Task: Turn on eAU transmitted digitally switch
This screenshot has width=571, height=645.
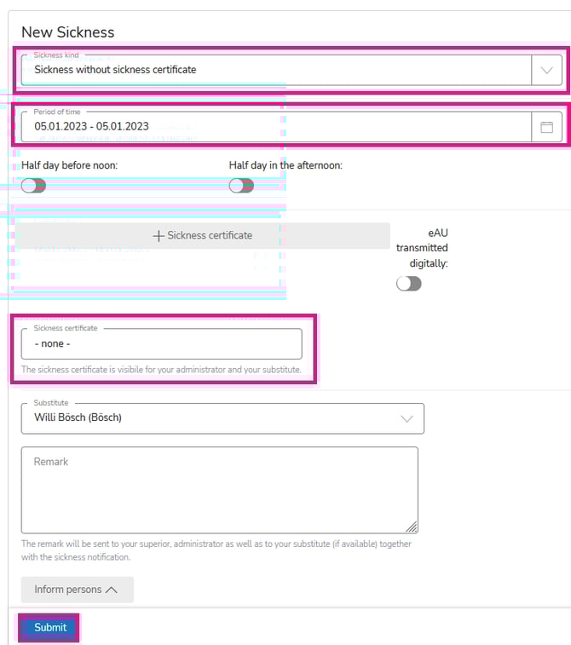Action: pos(408,284)
